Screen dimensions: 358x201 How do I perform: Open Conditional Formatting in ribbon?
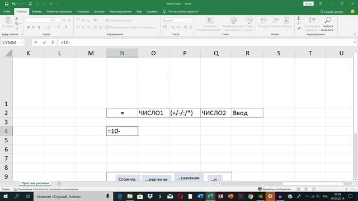(209, 24)
